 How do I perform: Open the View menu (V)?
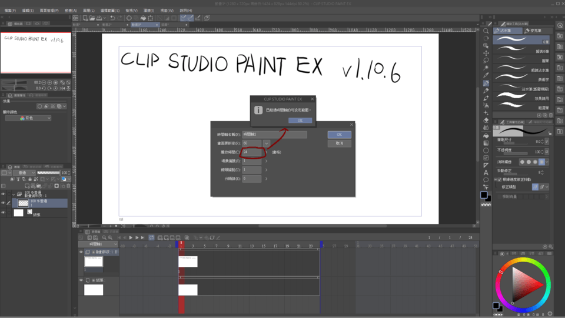pyautogui.click(x=131, y=11)
